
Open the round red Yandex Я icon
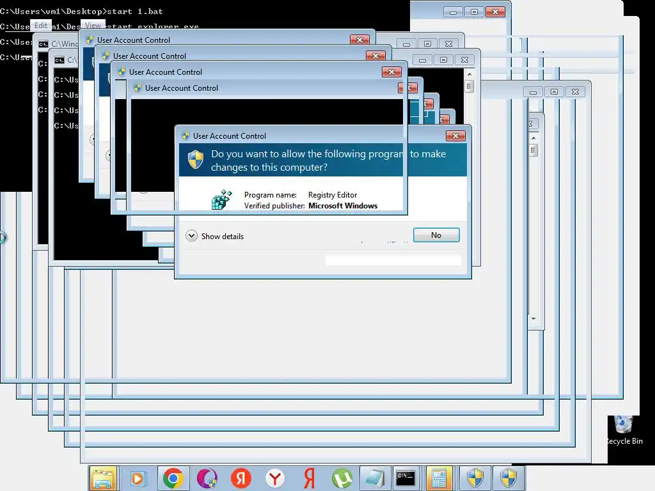click(x=241, y=478)
